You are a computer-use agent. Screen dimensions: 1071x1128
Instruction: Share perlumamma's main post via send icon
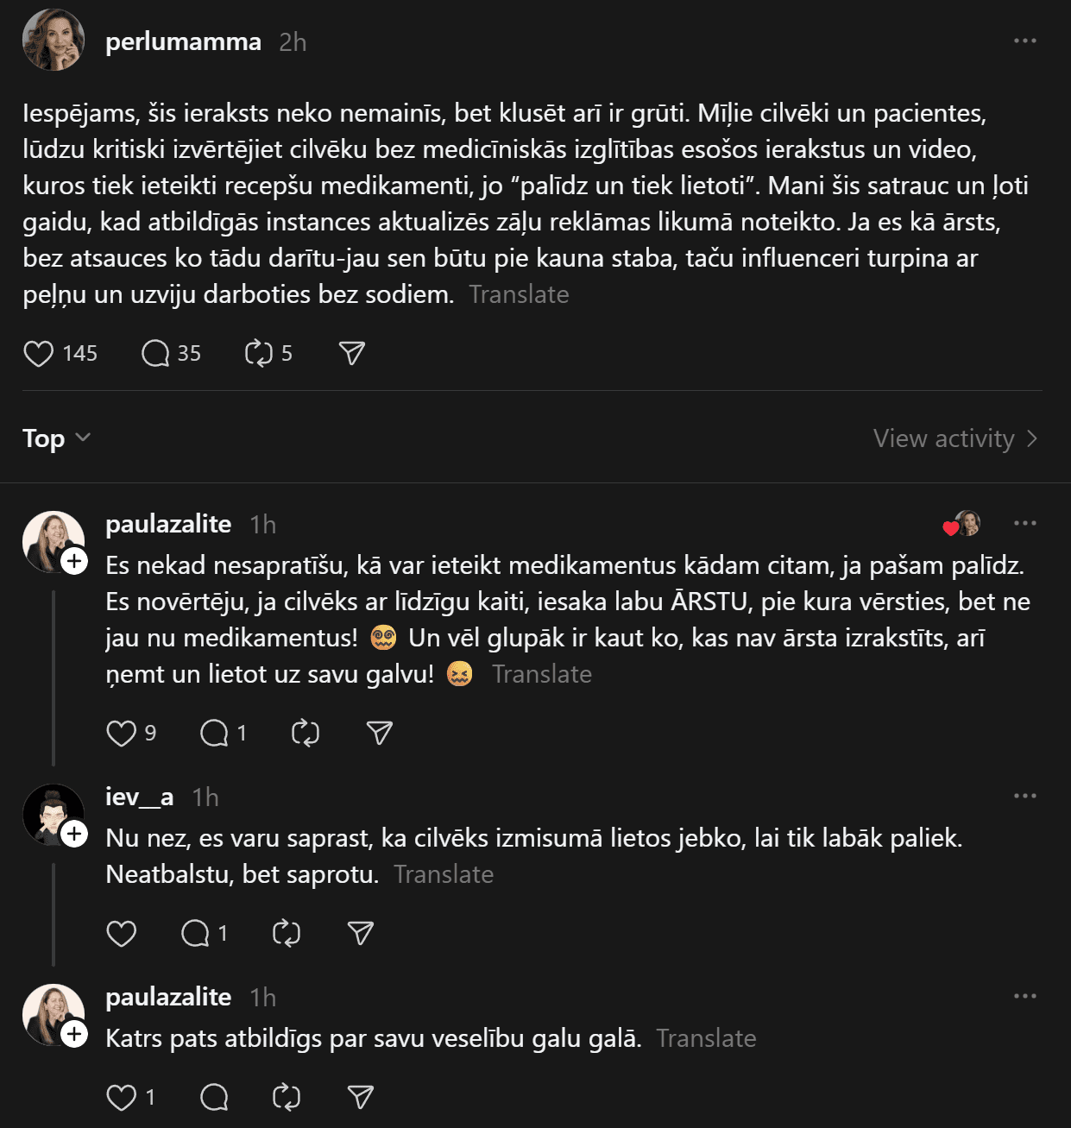pos(352,353)
